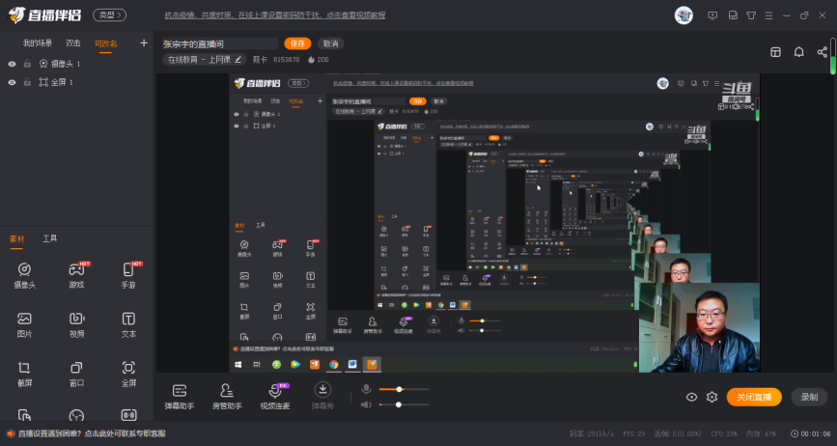Add a 游戏 game capture source

77,275
